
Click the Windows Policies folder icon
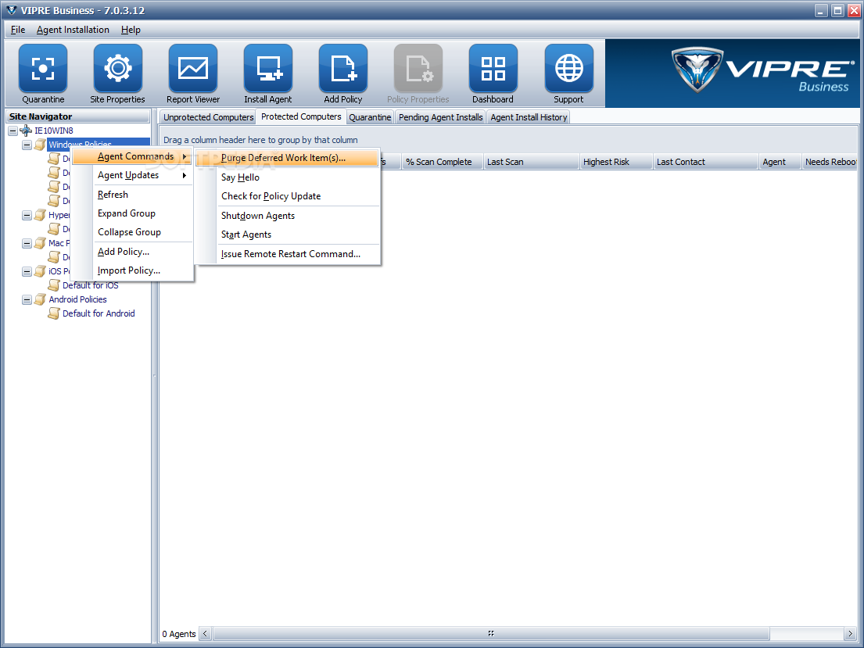40,145
